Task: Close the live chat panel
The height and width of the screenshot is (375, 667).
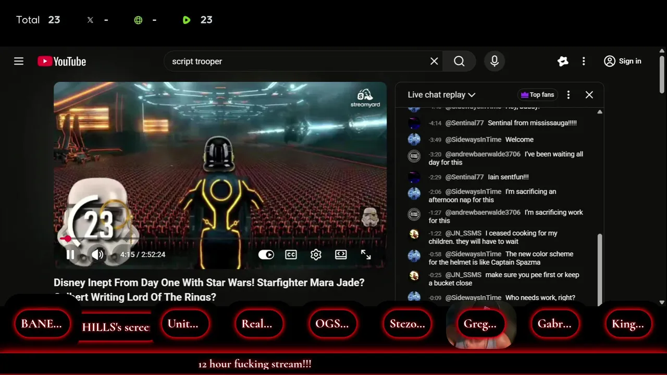Action: coord(589,95)
